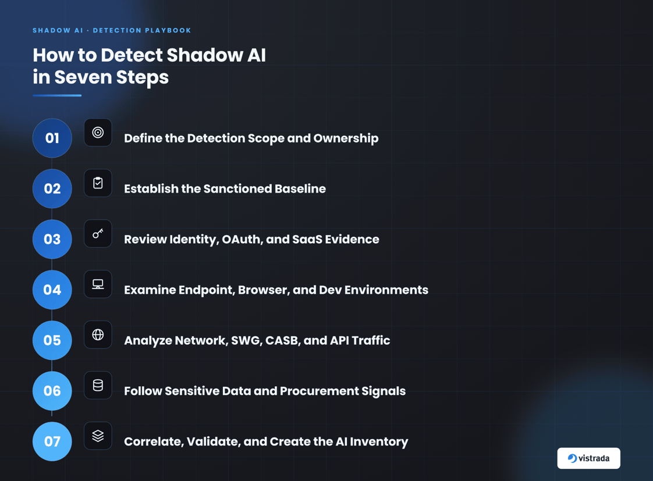Select 'Shadow AI · Detection Playbook' label
The image size is (653, 481).
pos(112,30)
